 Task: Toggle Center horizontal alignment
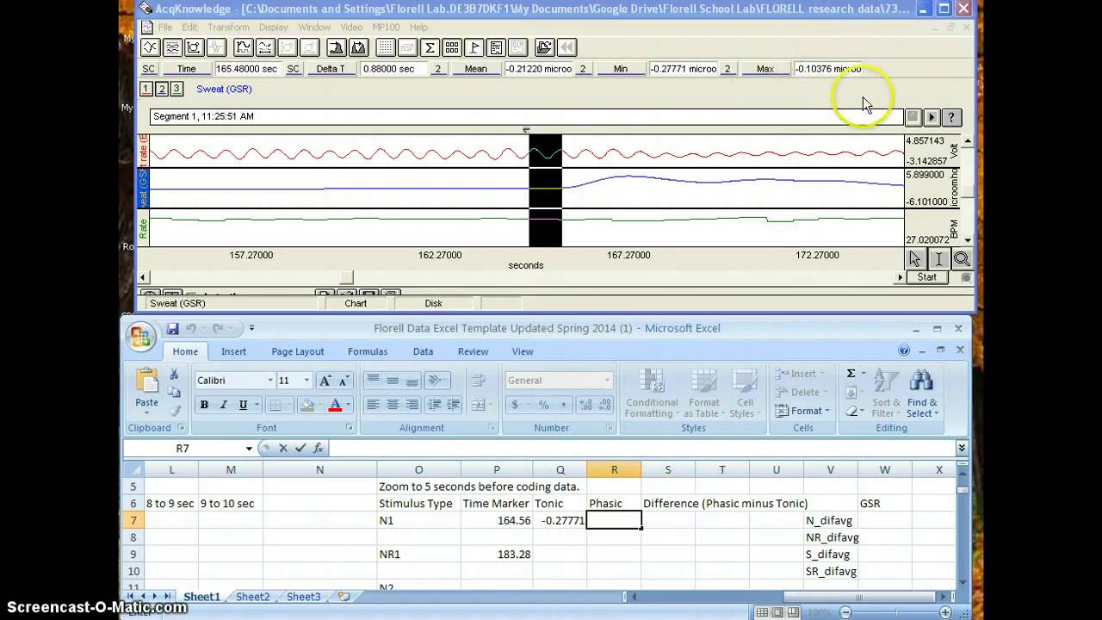393,405
